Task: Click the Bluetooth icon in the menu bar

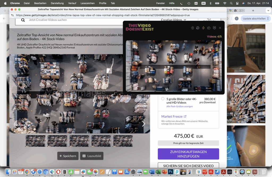Action: tap(210, 3)
